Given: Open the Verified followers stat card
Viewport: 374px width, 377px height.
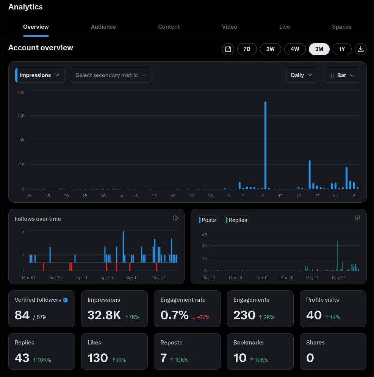Looking at the screenshot, I should tap(42, 309).
